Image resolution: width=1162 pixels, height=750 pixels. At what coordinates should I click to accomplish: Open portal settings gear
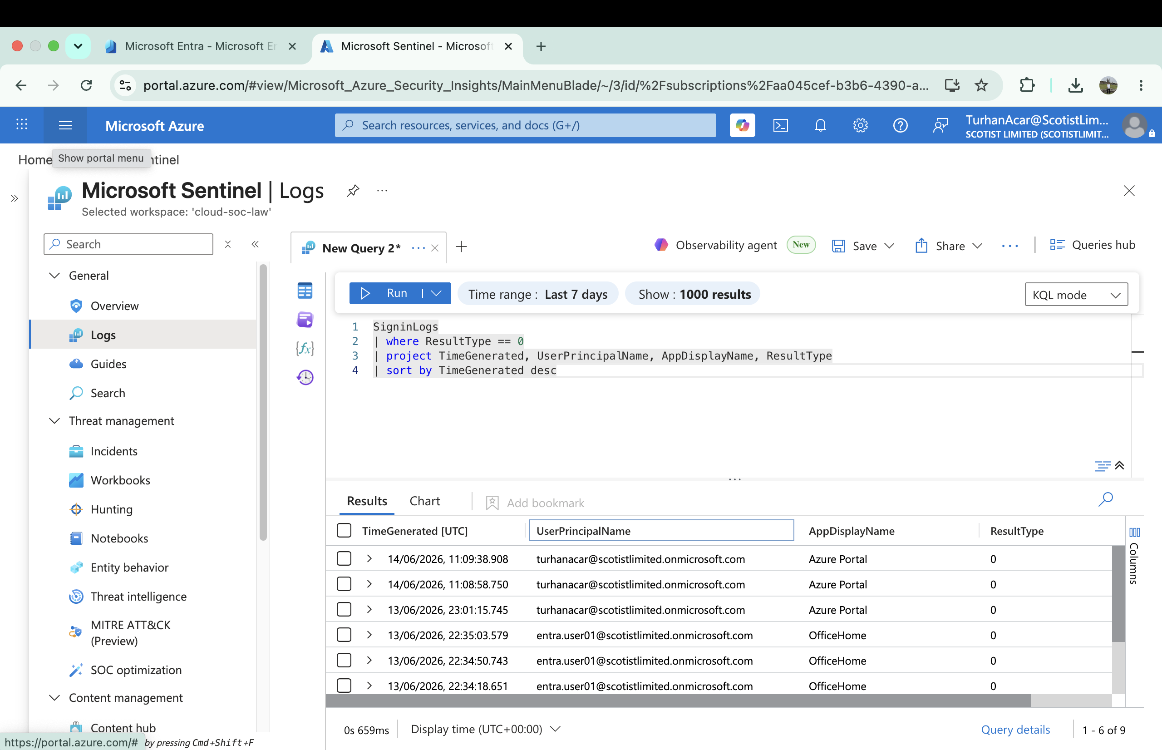(x=860, y=125)
